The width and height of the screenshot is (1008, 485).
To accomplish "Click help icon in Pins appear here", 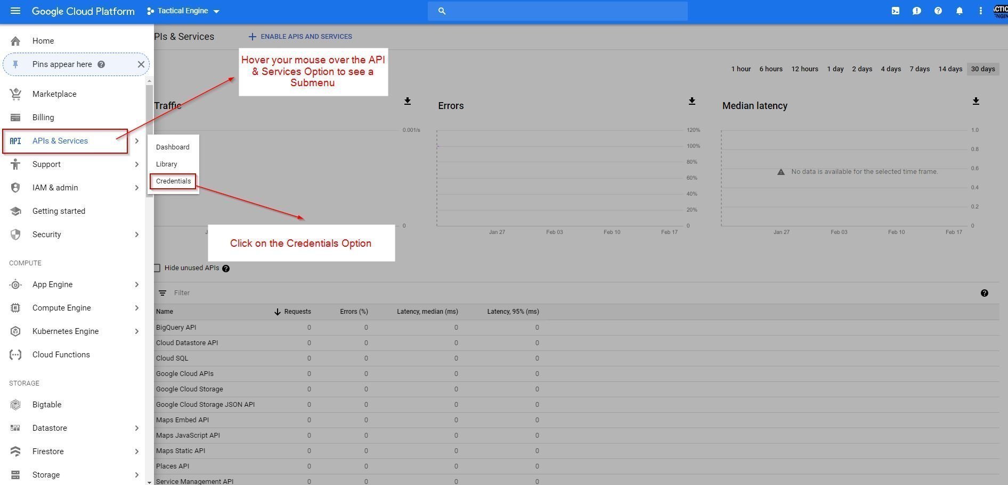I will (x=101, y=64).
